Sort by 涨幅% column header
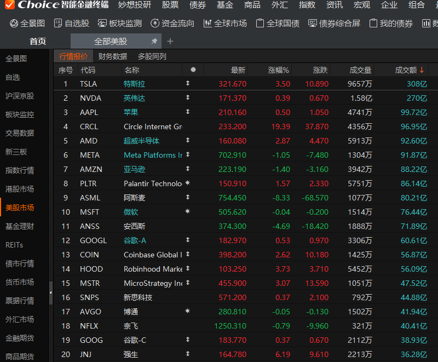 (278, 70)
